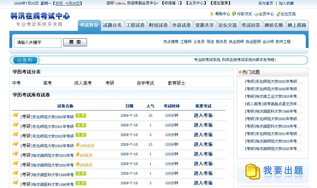This screenshot has width=317, height=188.
Task: Click the 退出登录 link
Action: point(221,3)
